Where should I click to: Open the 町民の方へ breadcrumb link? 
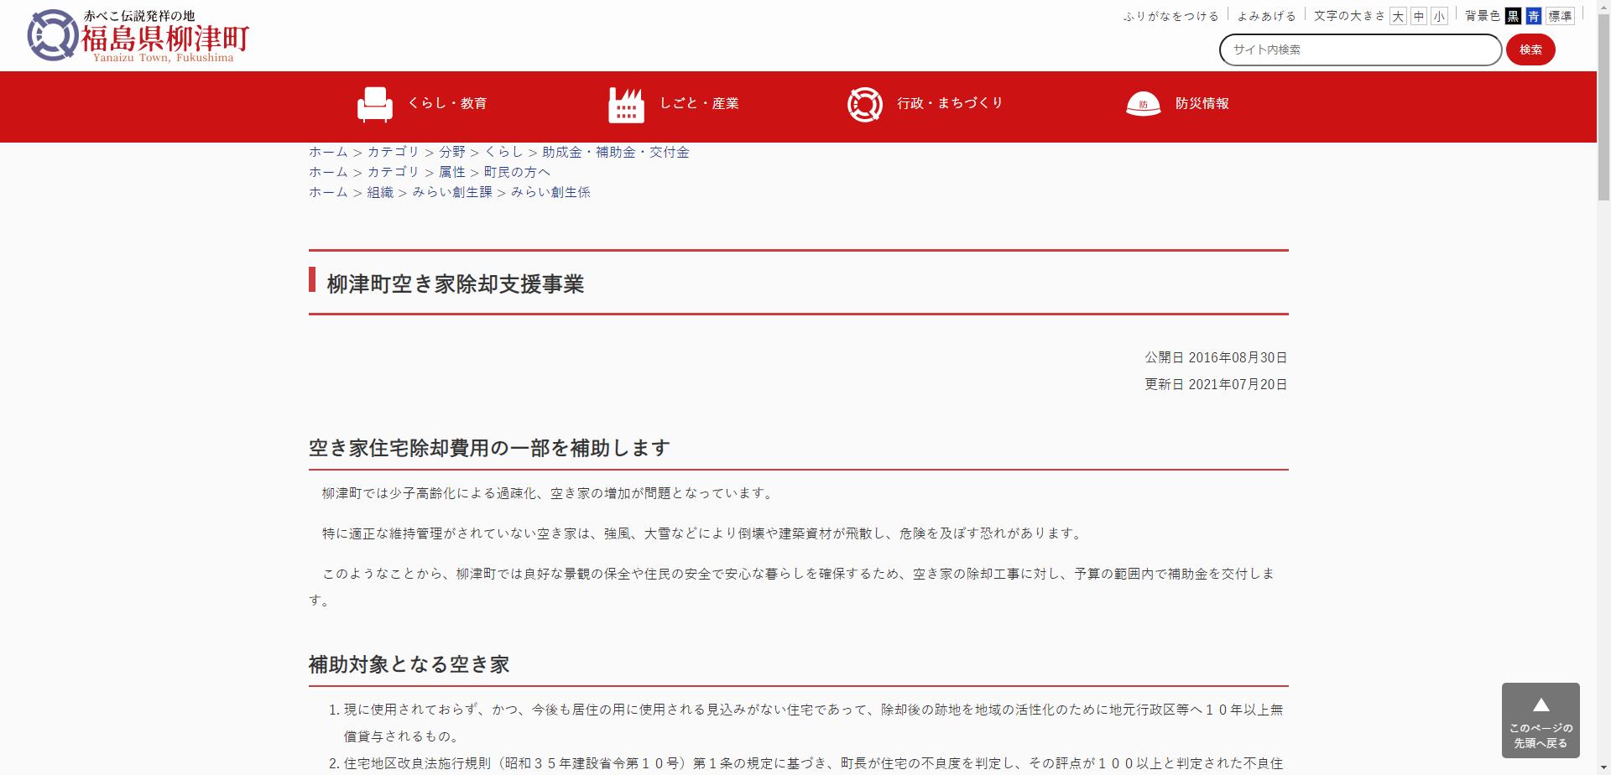518,172
